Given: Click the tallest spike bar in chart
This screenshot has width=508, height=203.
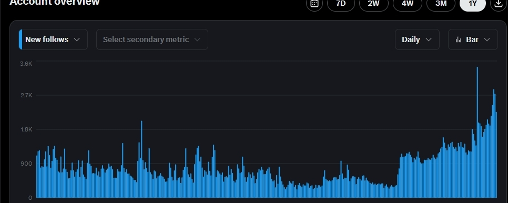Looking at the screenshot, I should tap(477, 132).
